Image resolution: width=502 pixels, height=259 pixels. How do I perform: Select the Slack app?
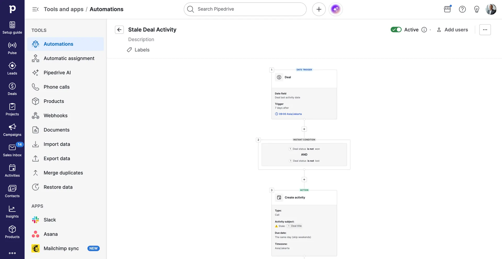coord(50,220)
